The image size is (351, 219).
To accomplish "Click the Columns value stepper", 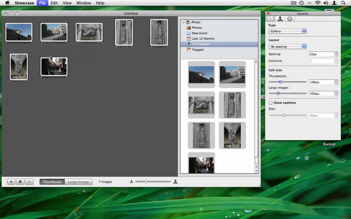I will click(336, 61).
